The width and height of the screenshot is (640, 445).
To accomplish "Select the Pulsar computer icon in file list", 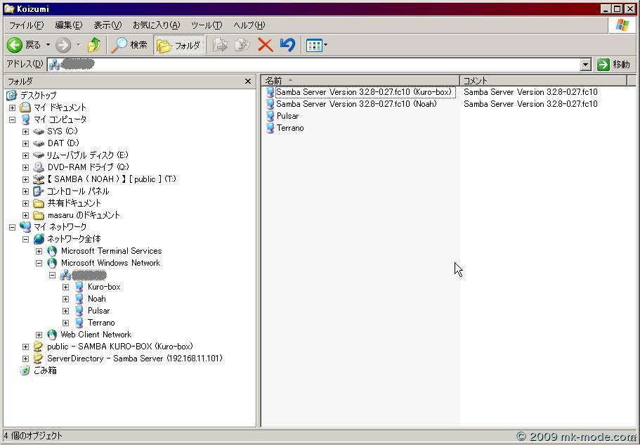I will [x=270, y=116].
